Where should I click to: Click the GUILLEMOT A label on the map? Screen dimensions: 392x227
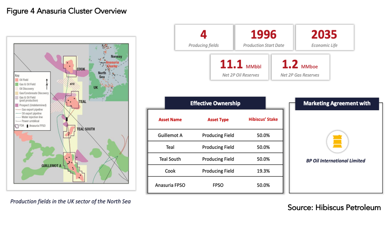[52, 166]
